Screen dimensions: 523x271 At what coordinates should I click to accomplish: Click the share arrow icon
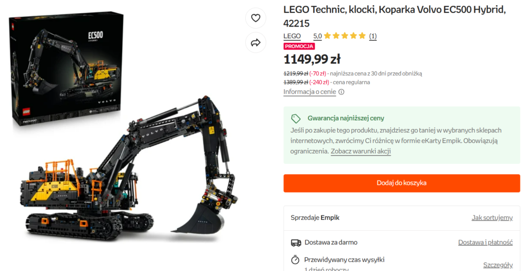[x=256, y=42]
